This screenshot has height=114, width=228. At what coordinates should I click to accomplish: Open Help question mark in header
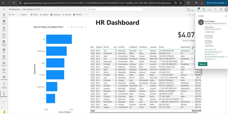tap(215, 9)
